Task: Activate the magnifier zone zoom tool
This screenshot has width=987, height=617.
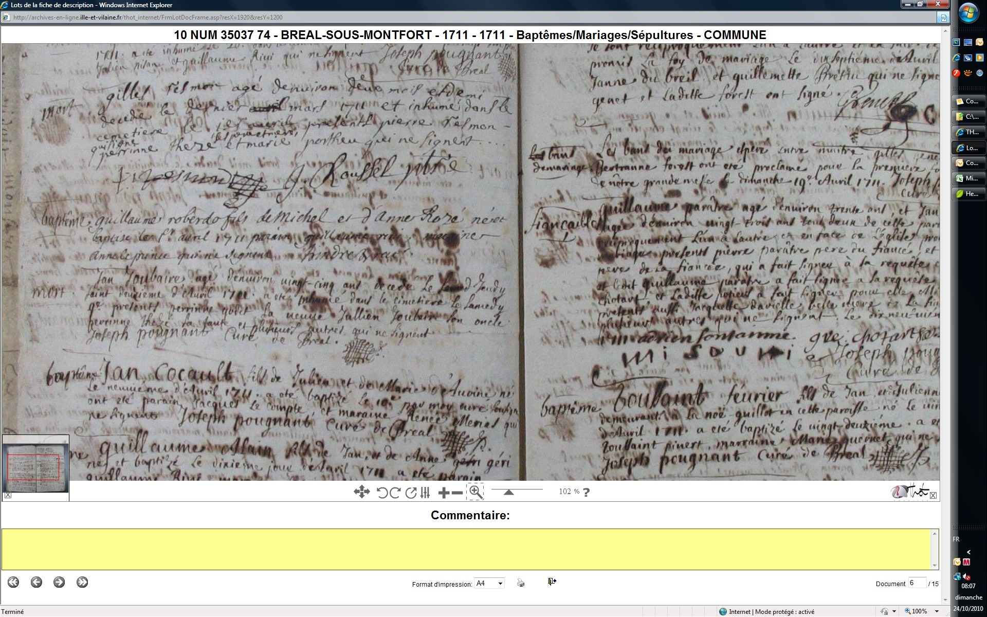Action: (x=476, y=492)
